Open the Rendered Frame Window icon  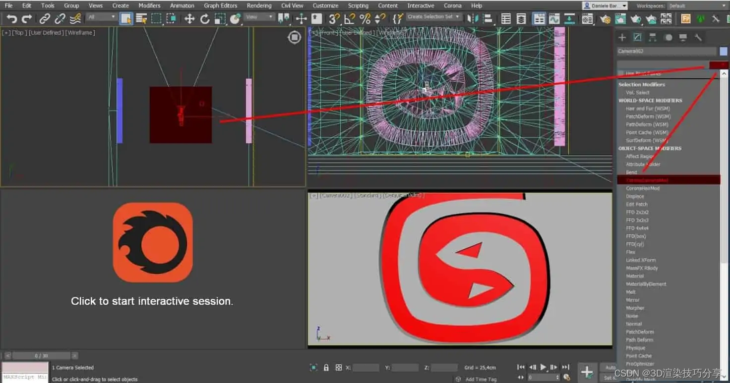pos(620,19)
